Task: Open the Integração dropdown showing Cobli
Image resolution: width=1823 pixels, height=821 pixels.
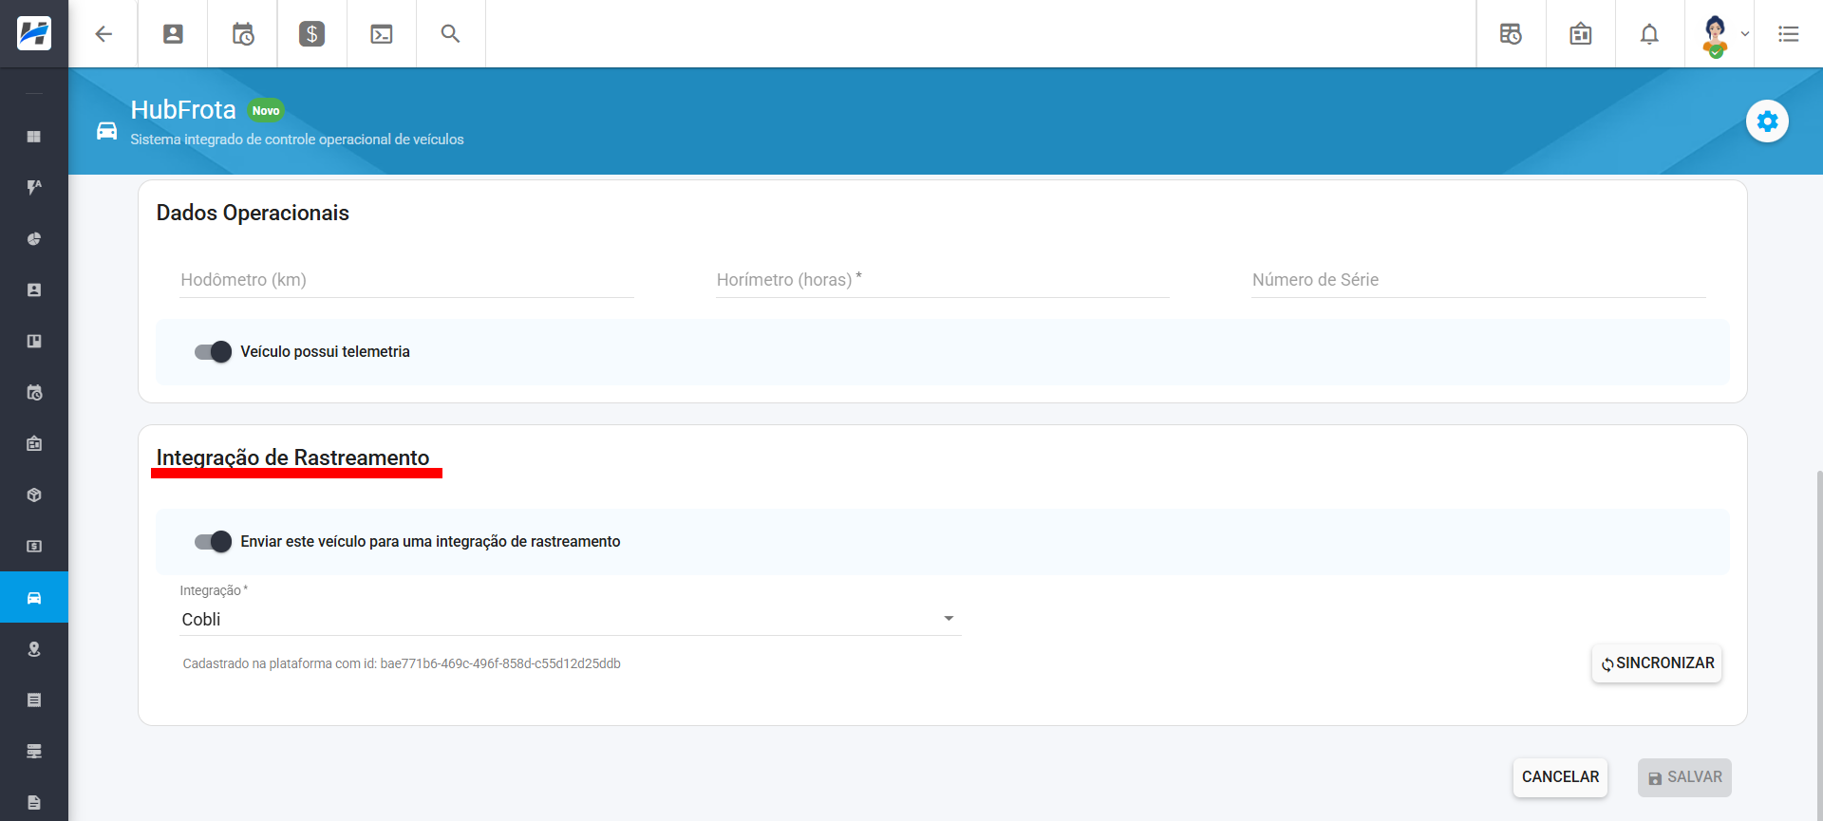Action: [571, 620]
